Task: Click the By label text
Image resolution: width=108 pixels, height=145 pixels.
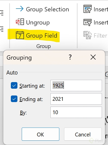Action: pyautogui.click(x=23, y=113)
